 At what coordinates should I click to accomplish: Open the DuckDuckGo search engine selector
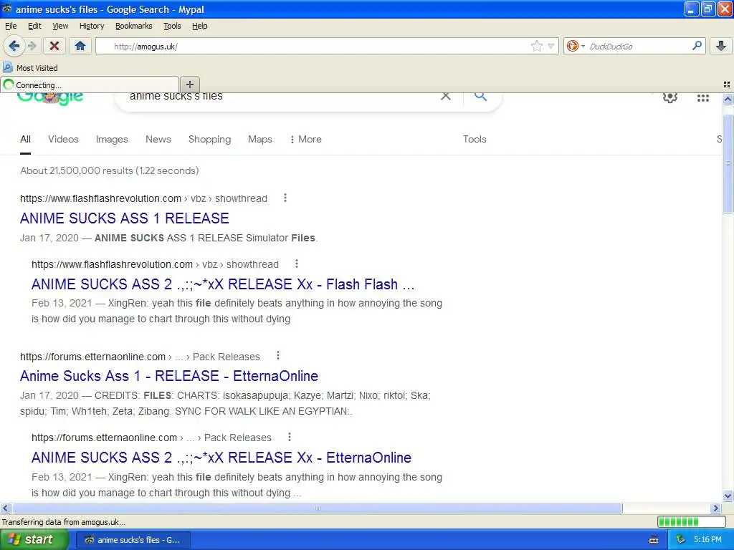click(576, 46)
